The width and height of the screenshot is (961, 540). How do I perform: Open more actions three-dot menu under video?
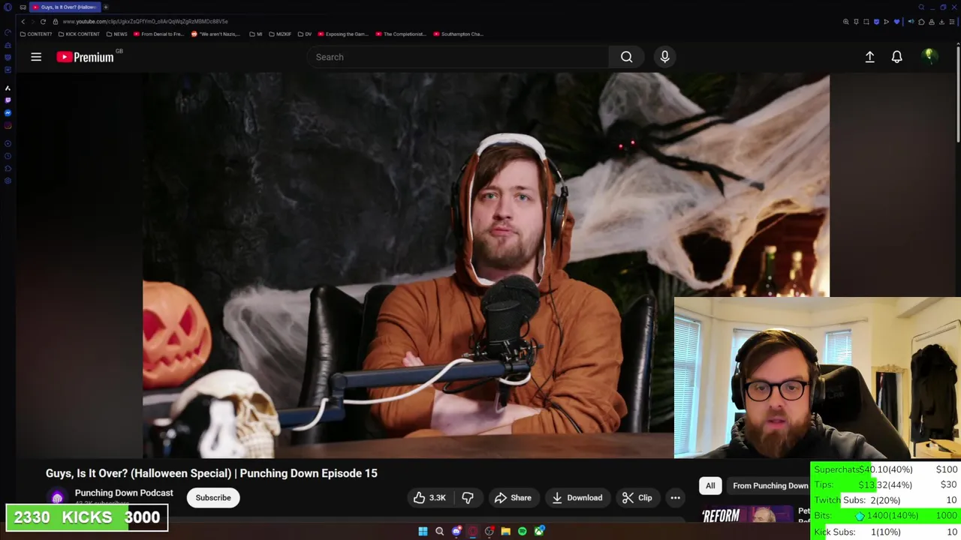pos(675,497)
